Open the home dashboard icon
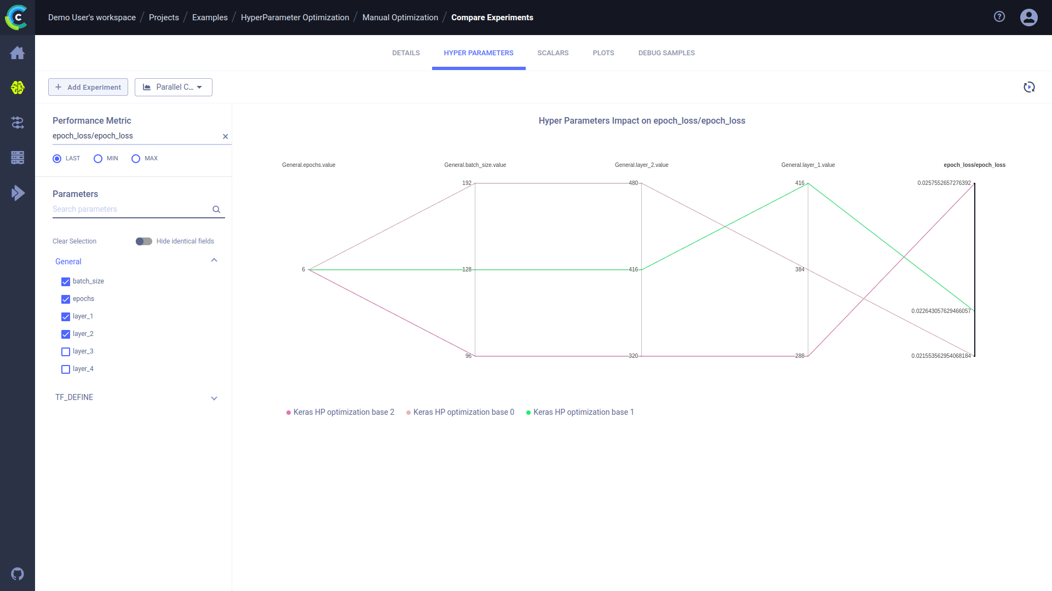 [18, 53]
